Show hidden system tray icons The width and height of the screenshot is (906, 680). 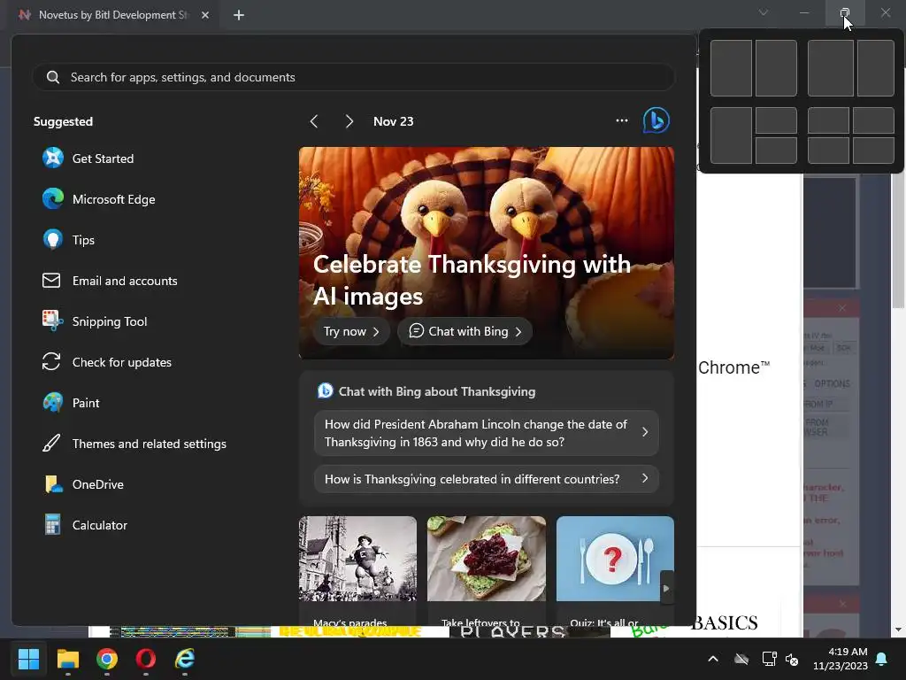(x=713, y=659)
